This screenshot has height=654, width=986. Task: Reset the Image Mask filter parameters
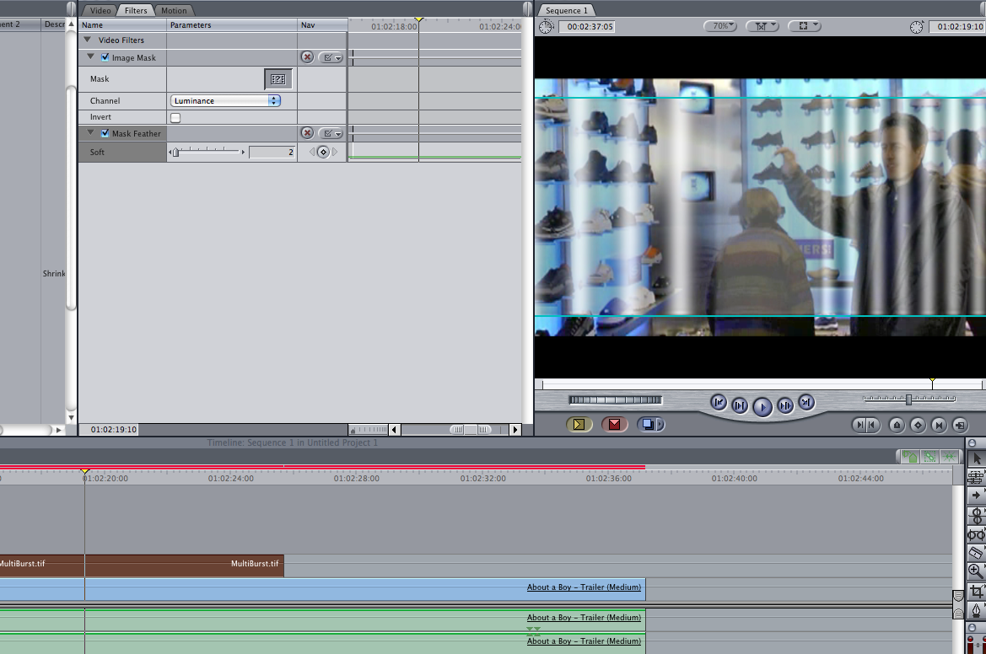click(307, 57)
